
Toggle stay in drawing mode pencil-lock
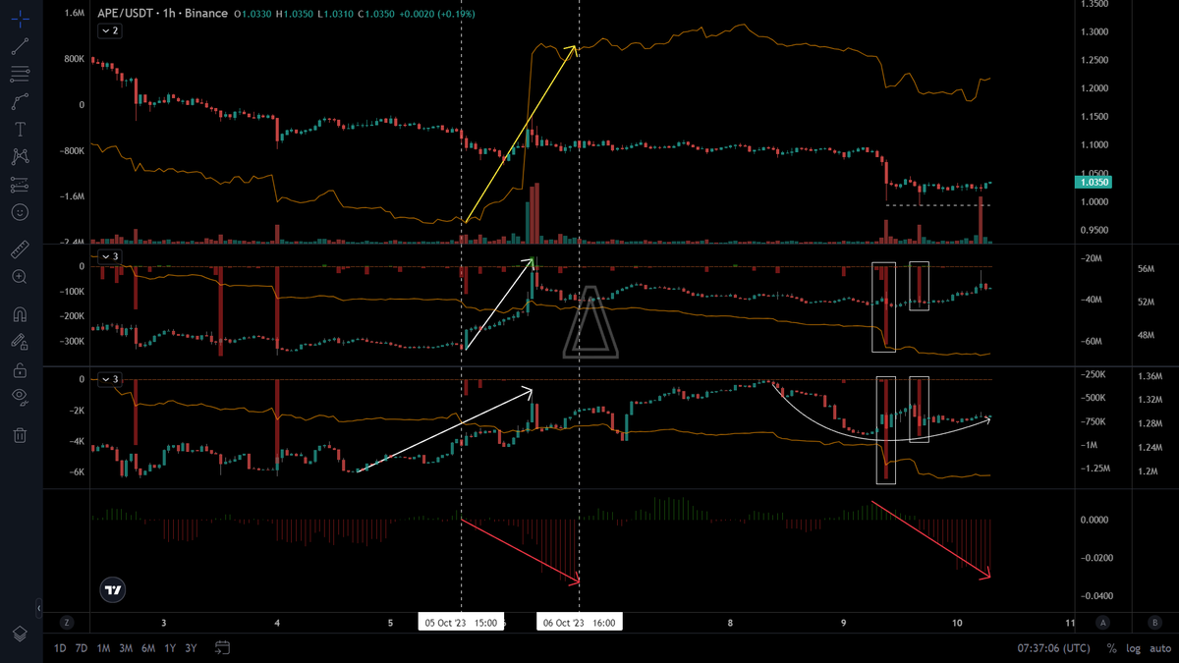click(x=20, y=343)
